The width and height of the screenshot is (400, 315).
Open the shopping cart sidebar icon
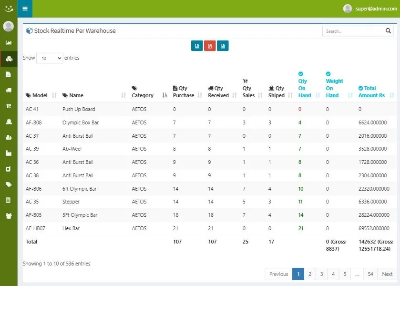tap(9, 106)
